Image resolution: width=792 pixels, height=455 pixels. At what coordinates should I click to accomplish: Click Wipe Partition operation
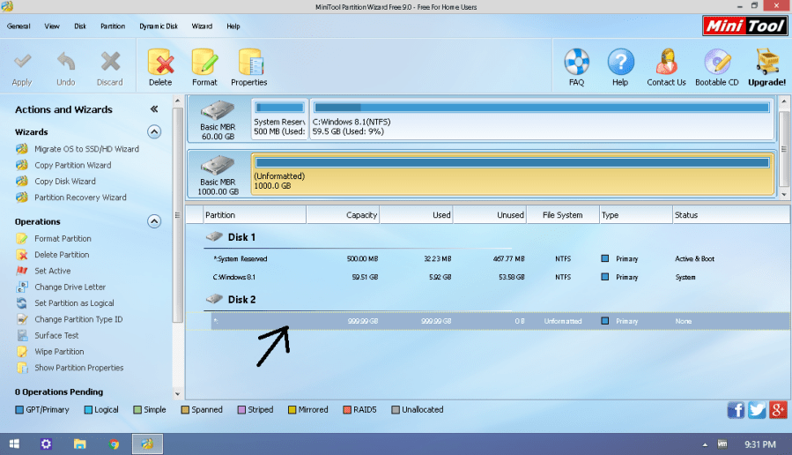pyautogui.click(x=59, y=352)
